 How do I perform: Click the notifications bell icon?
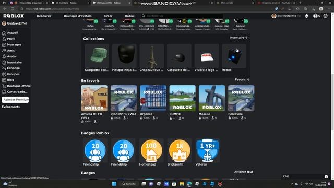tap(306, 16)
